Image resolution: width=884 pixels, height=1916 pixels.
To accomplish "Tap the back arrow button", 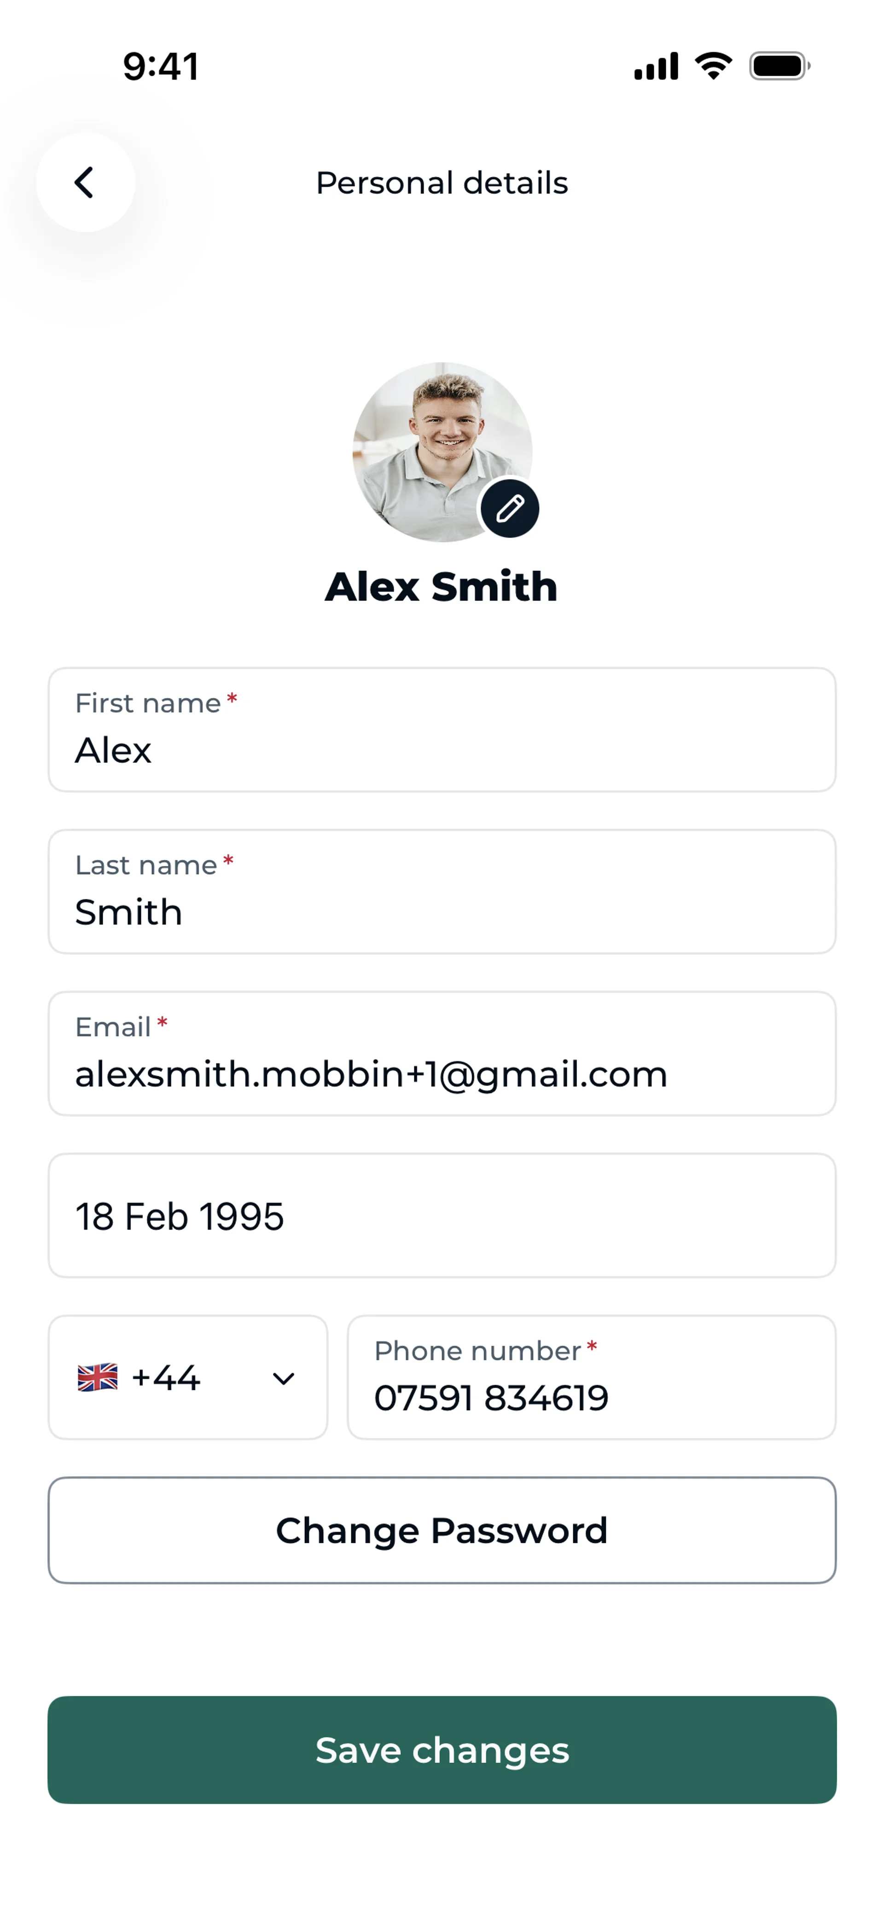I will tap(86, 182).
